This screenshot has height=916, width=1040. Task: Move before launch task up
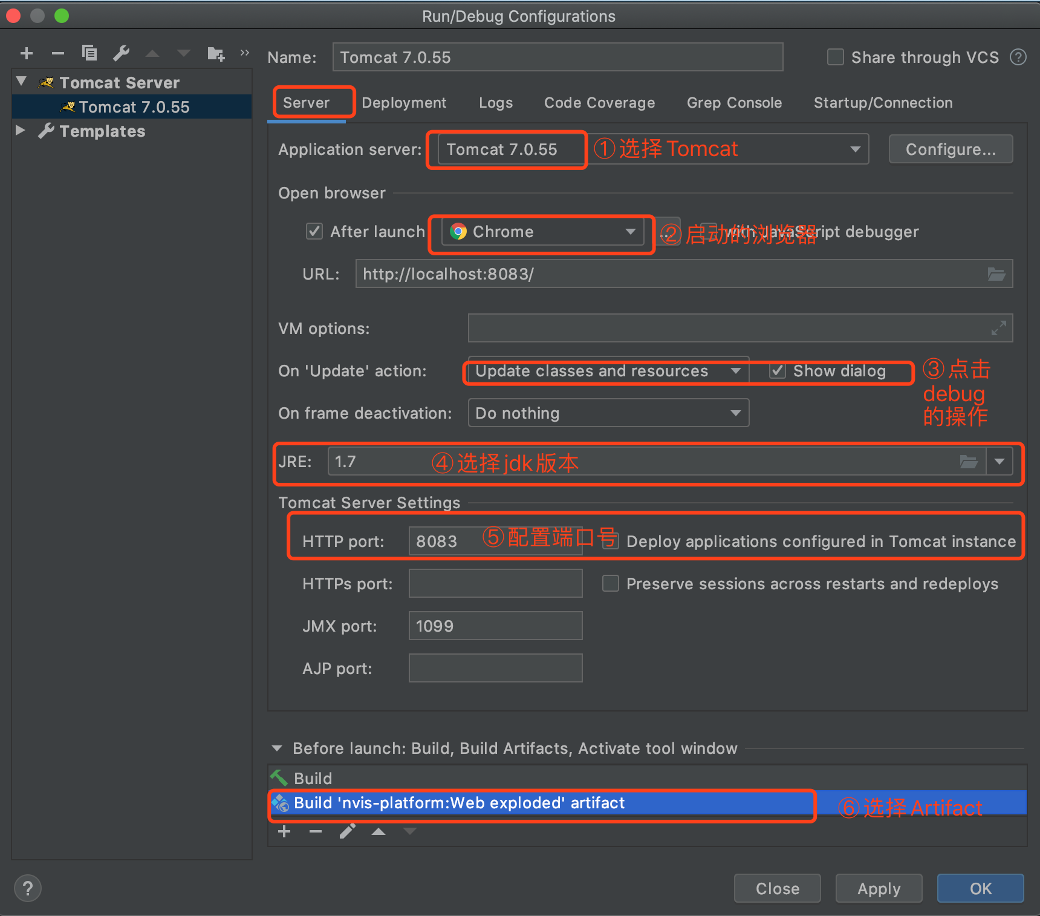click(x=379, y=831)
